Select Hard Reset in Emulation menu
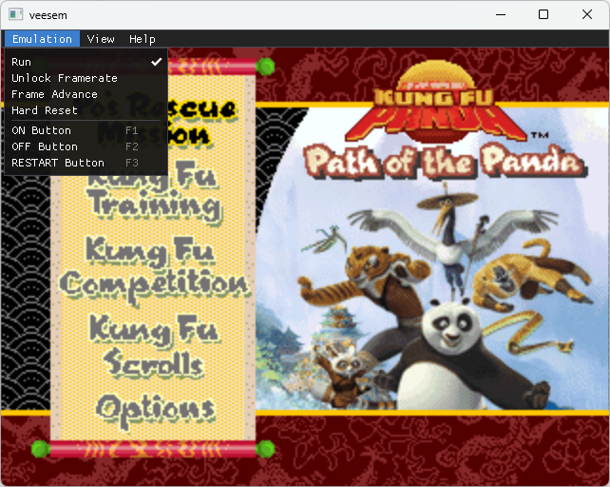 86,110
